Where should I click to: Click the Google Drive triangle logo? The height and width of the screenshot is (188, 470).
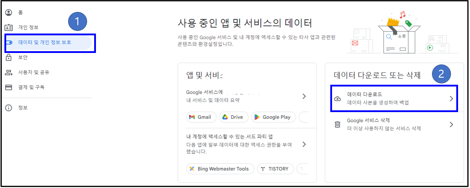[x=225, y=117]
